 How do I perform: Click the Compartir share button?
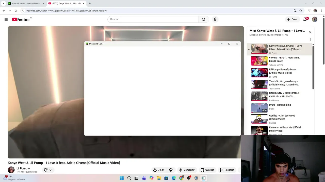[187, 170]
